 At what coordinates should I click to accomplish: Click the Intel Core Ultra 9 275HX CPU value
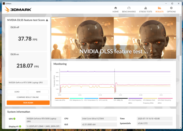click(x=99, y=118)
